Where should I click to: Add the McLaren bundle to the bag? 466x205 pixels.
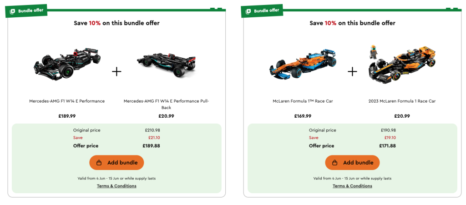tap(352, 163)
